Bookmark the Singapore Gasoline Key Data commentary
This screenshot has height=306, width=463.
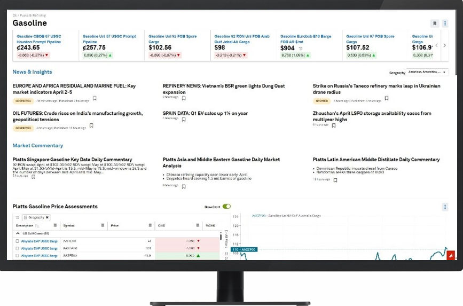point(33,177)
